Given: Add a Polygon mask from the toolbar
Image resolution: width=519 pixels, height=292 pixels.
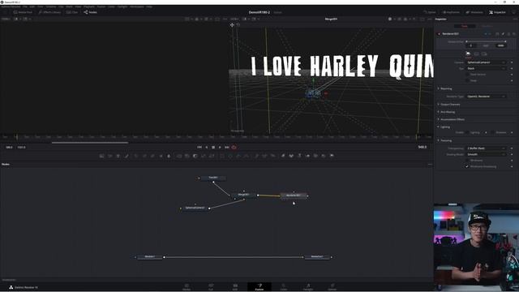Looking at the screenshot, I should click(x=238, y=156).
